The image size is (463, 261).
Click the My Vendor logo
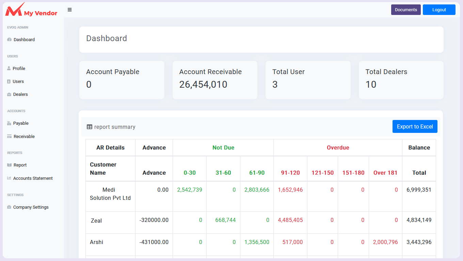(31, 10)
